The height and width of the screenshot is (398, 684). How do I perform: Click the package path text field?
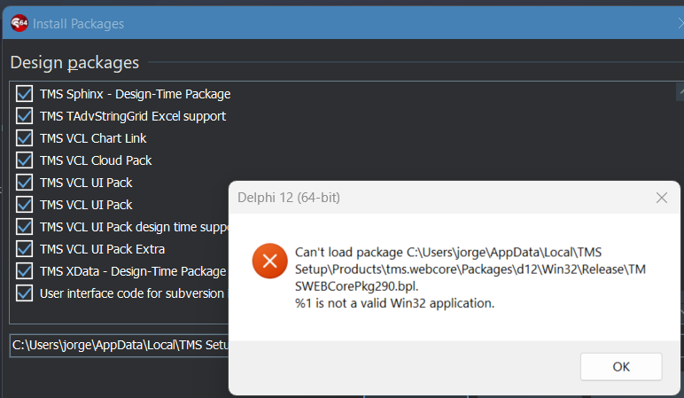pos(120,345)
